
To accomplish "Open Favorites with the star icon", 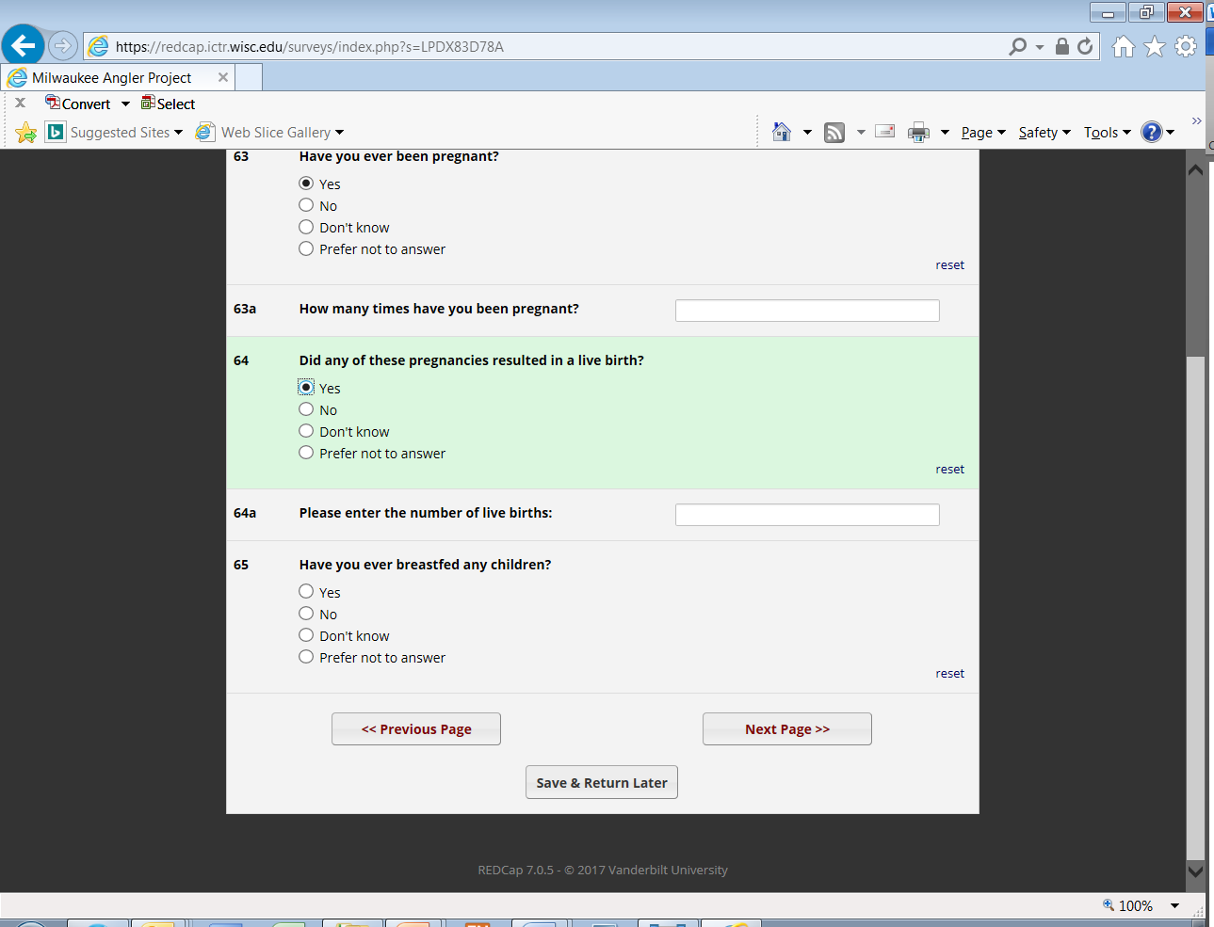I will (x=1155, y=46).
